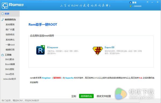Click the Kinguser R icon
The height and width of the screenshot is (103, 161).
pyautogui.click(x=41, y=50)
